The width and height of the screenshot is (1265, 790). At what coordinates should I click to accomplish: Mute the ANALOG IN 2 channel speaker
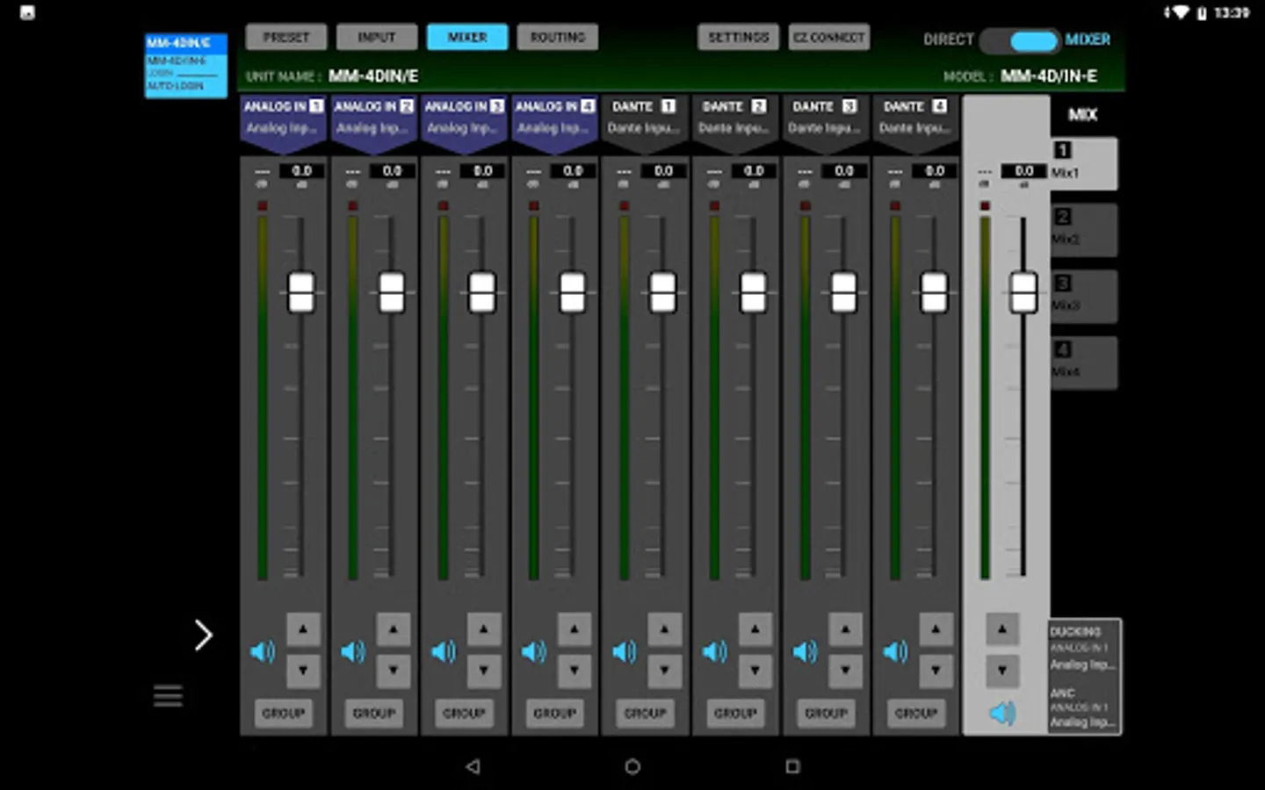coord(353,651)
